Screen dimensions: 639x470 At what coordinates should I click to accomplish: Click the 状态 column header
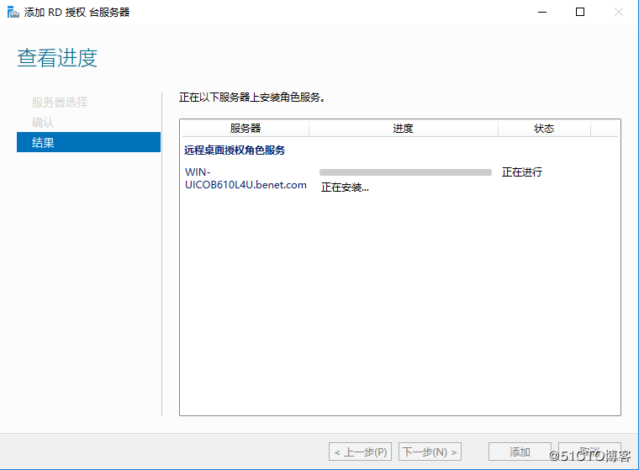pyautogui.click(x=544, y=129)
